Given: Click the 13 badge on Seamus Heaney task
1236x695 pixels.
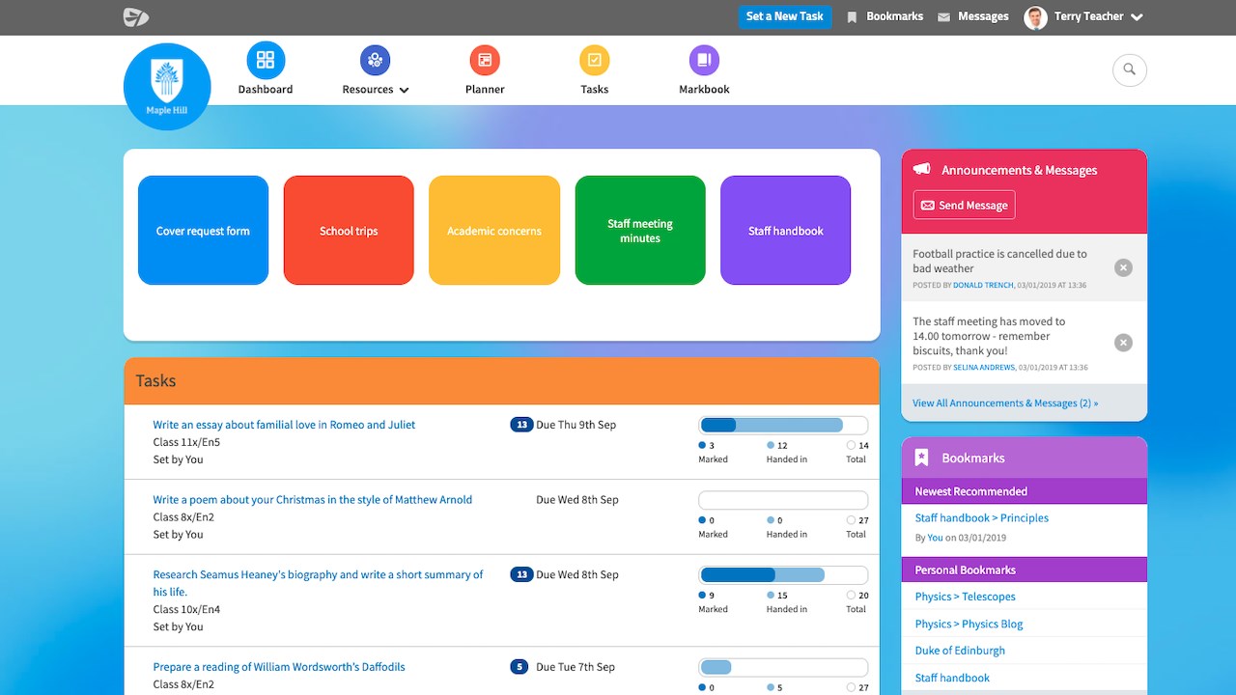Looking at the screenshot, I should point(521,574).
